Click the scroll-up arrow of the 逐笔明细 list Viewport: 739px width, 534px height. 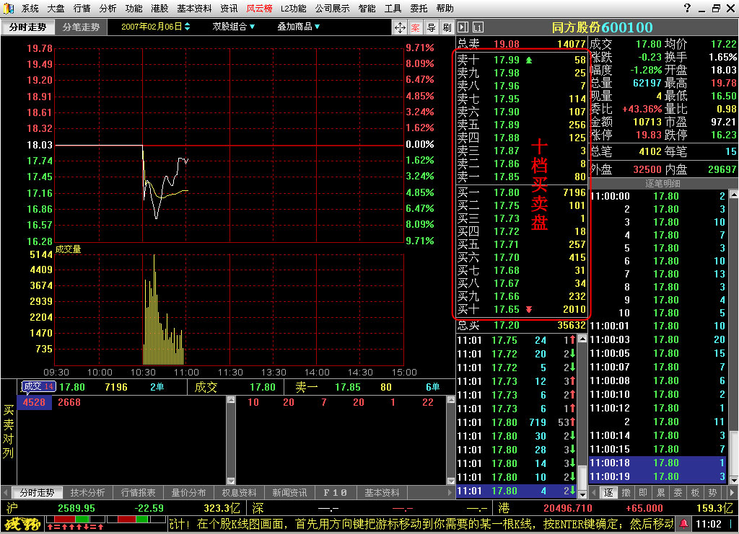(x=734, y=194)
